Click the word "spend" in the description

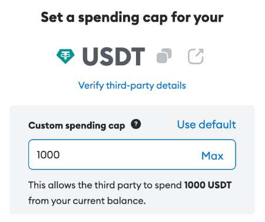(x=168, y=185)
